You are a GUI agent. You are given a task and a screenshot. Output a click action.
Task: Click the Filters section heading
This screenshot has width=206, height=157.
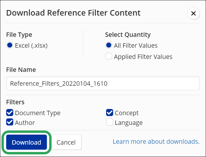click(15, 102)
